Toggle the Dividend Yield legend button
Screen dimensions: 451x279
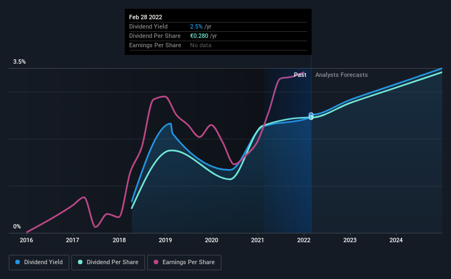[39, 263]
